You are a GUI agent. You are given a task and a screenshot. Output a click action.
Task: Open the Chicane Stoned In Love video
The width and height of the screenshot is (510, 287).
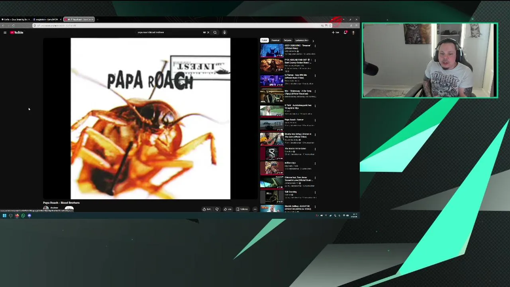pyautogui.click(x=272, y=182)
